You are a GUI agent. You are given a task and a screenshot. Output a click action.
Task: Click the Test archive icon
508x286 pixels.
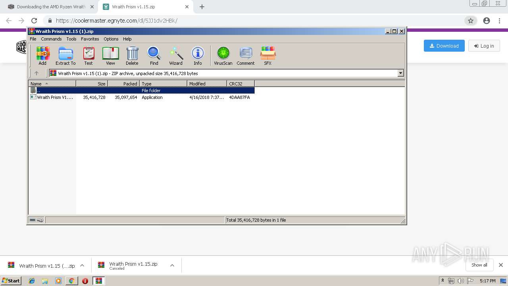point(89,56)
